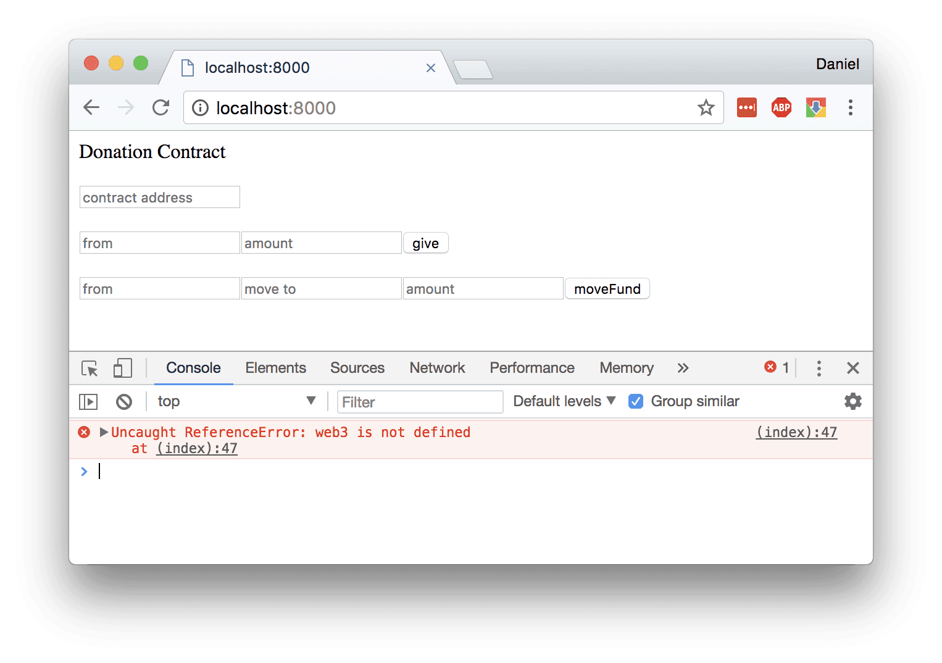This screenshot has width=942, height=663.
Task: Switch to the Network tab
Action: [x=437, y=368]
